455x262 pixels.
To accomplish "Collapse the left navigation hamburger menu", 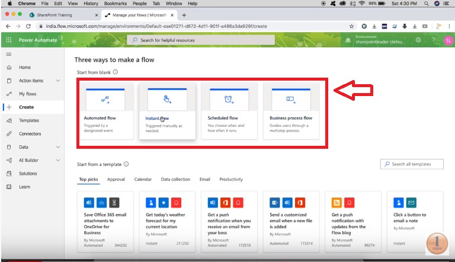I will (x=8, y=54).
